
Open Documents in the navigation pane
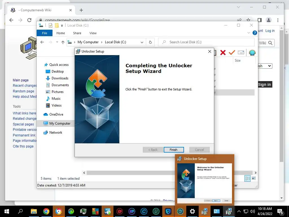(x=57, y=85)
